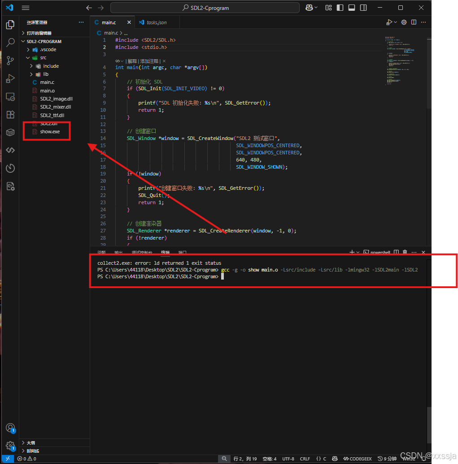Click the split editor icon in the title bar
The width and height of the screenshot is (458, 464).
[413, 22]
